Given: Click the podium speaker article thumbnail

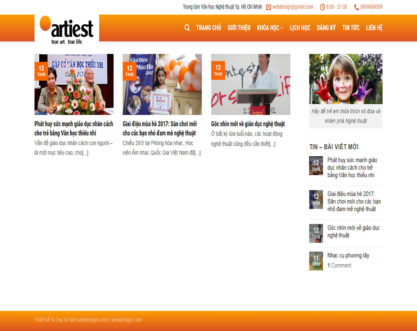Looking at the screenshot, I should coord(251,84).
